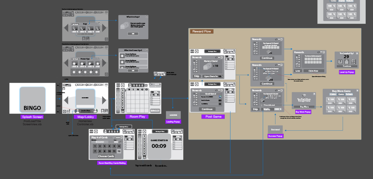
Task: Switch to Coins tab in Buy More Gems
Action: pyautogui.click(x=333, y=94)
